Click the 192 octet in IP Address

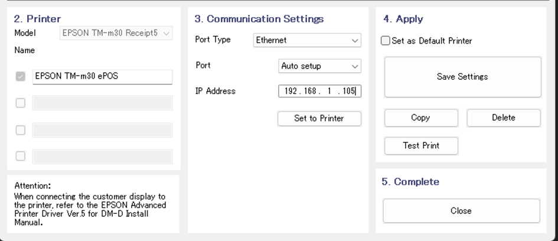292,92
